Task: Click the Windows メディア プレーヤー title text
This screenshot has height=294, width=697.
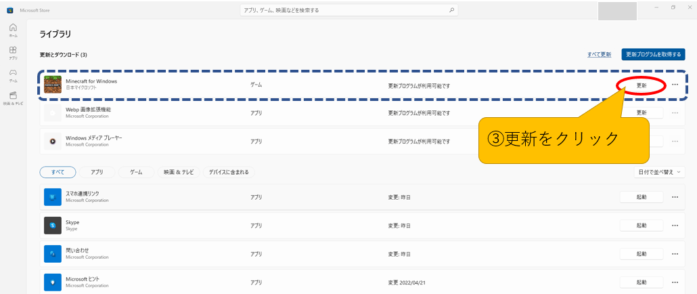Action: [x=93, y=138]
